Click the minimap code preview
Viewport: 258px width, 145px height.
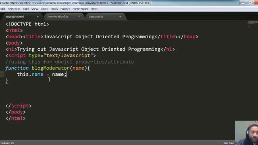(253, 24)
